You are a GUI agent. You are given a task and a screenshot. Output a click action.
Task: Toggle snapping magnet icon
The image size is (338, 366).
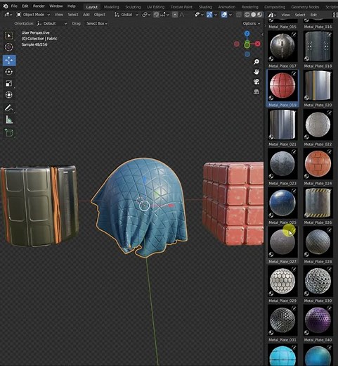pos(156,15)
